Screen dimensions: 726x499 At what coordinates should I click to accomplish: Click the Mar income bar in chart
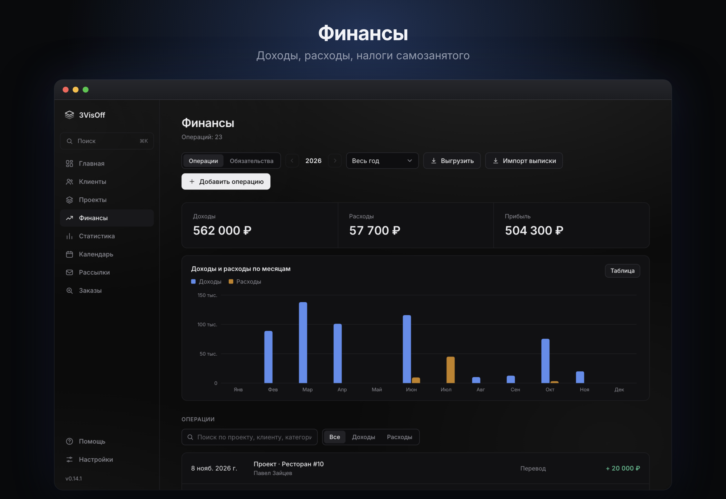[x=303, y=343]
